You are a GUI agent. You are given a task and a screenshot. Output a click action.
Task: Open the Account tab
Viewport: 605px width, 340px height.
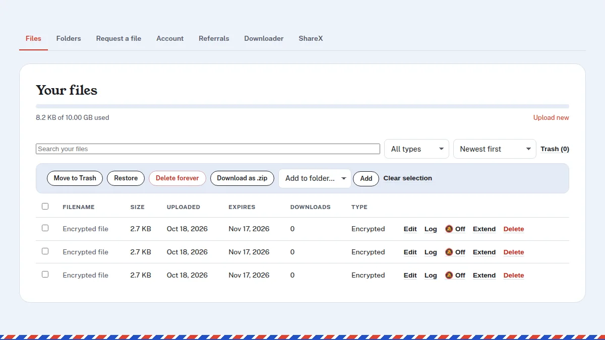(170, 38)
